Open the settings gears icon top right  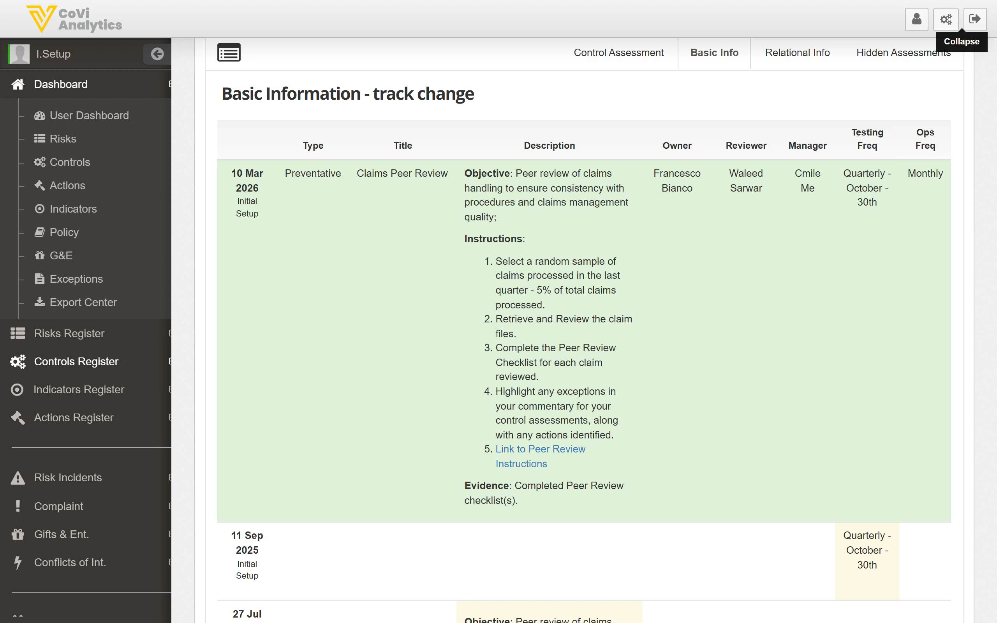pos(946,19)
